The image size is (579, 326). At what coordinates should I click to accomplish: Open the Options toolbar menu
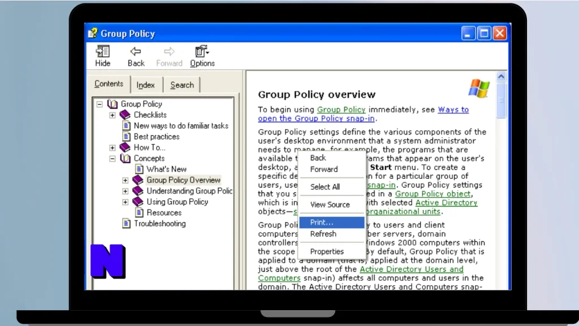pos(202,56)
